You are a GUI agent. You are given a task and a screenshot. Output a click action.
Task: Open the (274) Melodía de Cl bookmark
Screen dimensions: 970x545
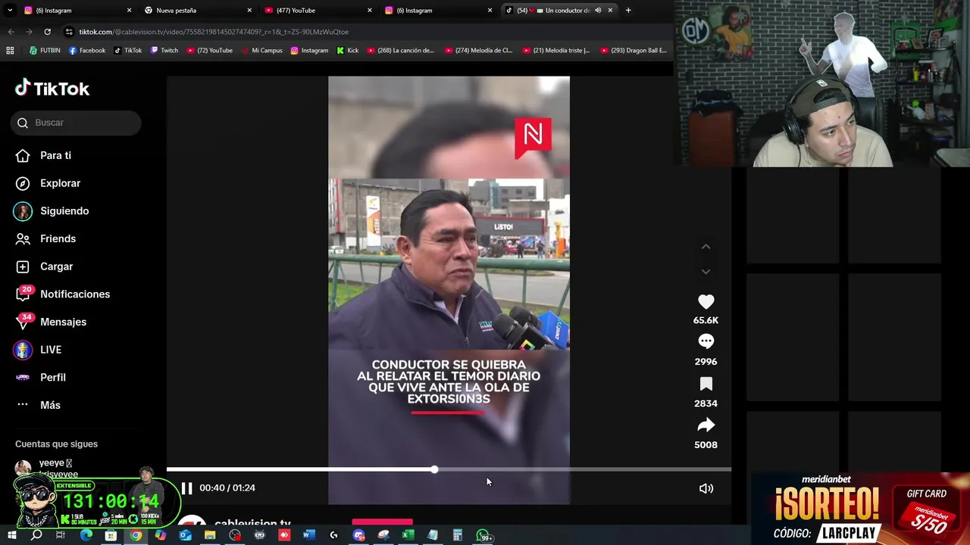point(478,51)
